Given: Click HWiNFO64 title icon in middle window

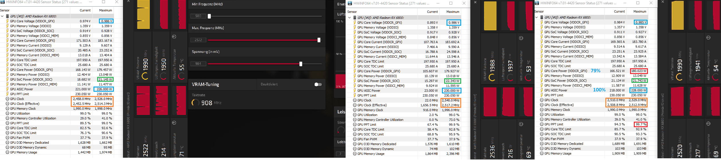Looking at the screenshot, I should 350,3.
